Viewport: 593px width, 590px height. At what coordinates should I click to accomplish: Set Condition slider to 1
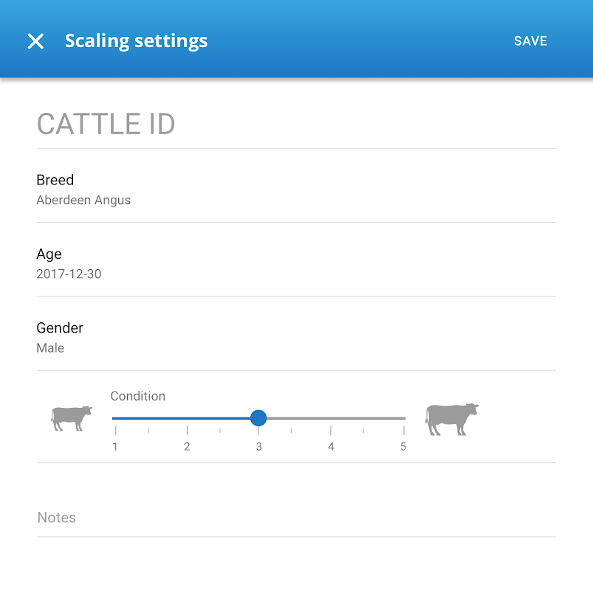click(x=115, y=418)
